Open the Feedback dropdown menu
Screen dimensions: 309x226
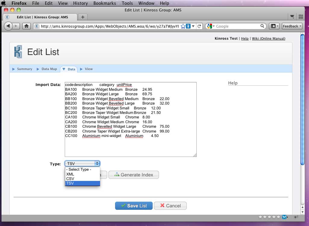tap(291, 26)
